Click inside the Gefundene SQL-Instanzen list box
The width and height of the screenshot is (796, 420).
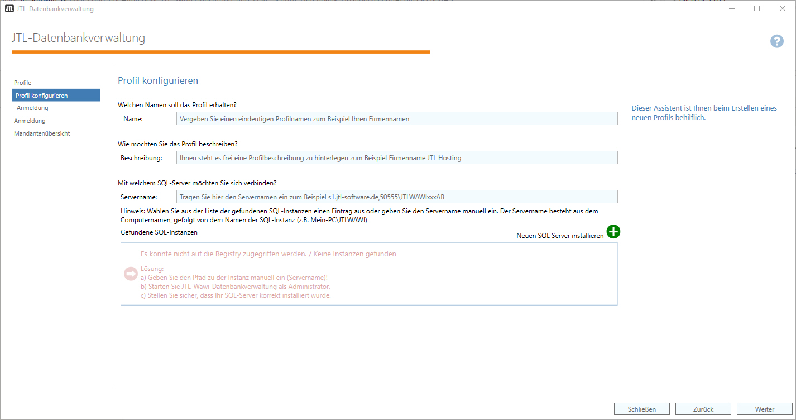369,274
